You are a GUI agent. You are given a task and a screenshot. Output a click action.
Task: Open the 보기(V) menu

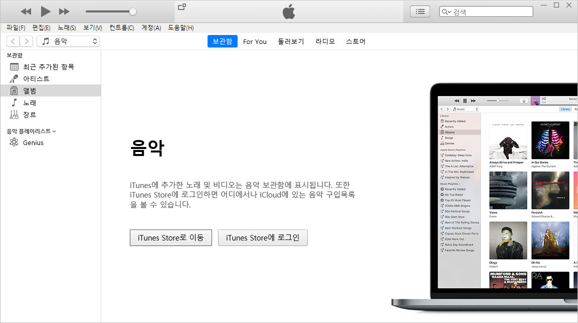93,27
